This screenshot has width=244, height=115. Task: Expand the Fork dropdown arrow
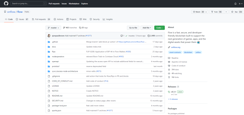(226, 12)
